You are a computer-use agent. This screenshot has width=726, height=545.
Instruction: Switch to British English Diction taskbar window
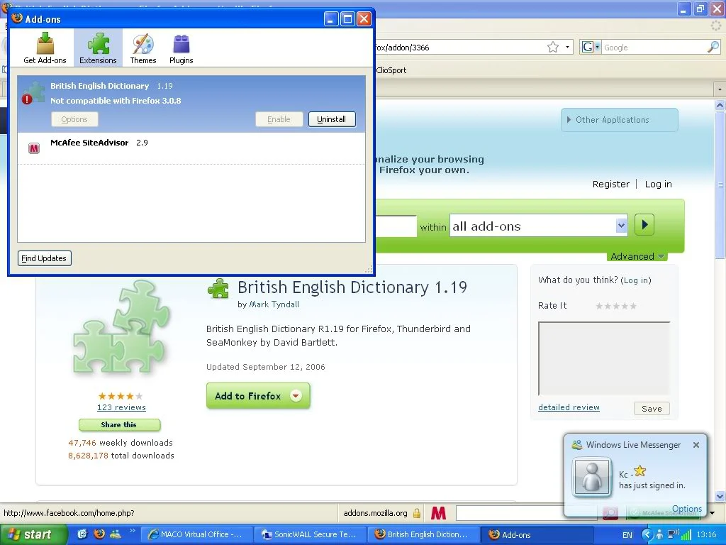tap(423, 534)
